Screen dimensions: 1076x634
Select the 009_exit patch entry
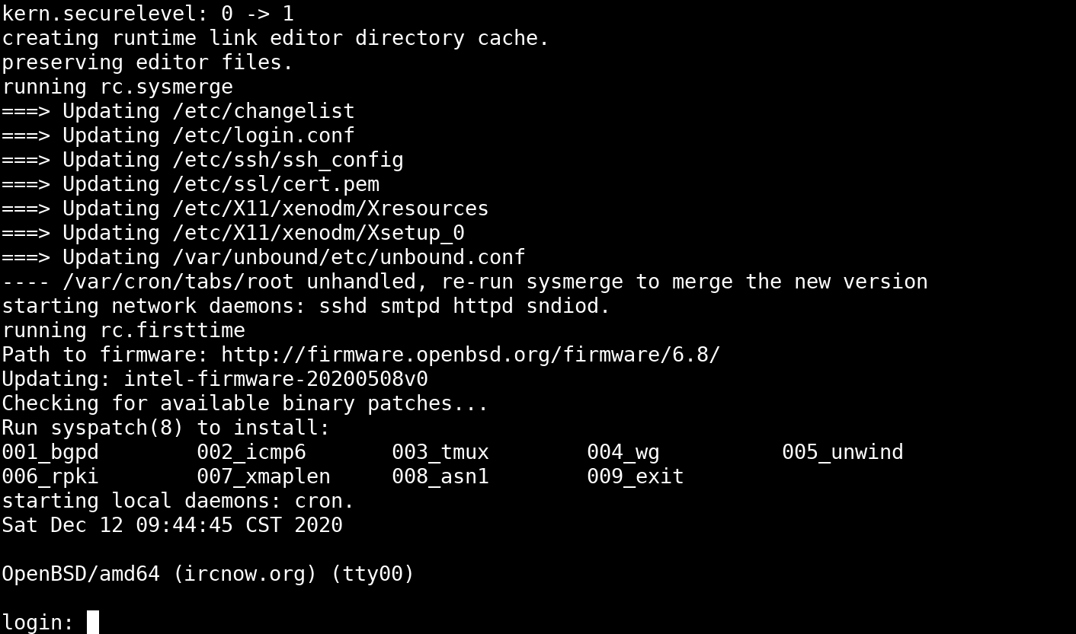pyautogui.click(x=636, y=476)
